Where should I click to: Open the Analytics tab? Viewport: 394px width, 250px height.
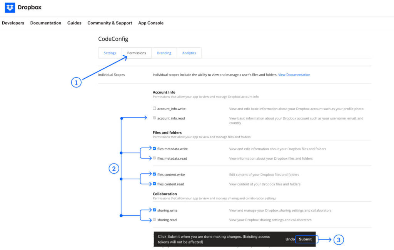189,53
